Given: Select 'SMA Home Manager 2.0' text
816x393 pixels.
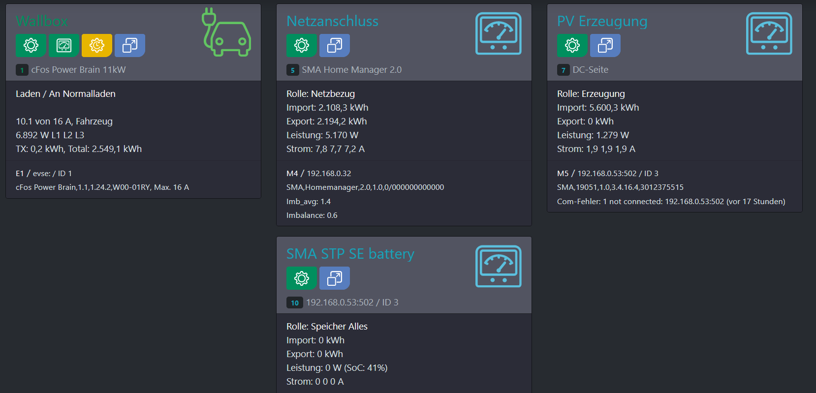Looking at the screenshot, I should 352,70.
